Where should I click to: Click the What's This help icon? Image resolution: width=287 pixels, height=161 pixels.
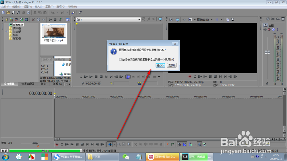point(80,13)
